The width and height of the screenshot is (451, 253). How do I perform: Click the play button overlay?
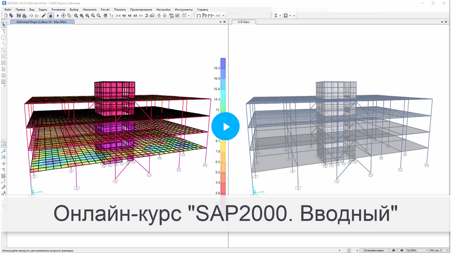pyautogui.click(x=225, y=126)
